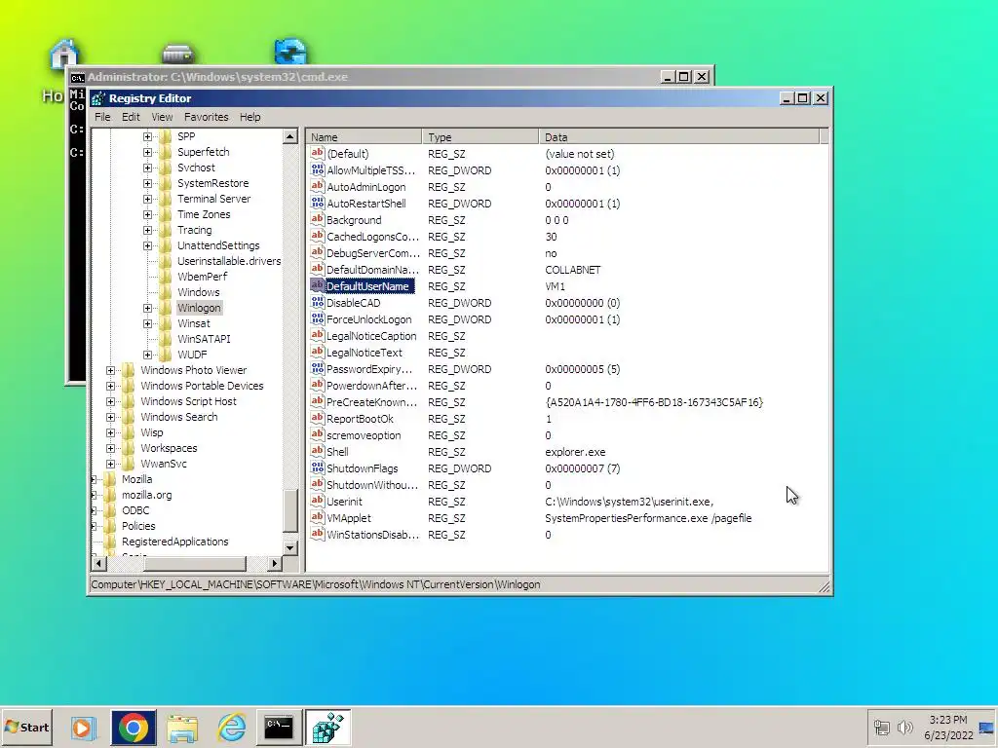
Task: Select the RegisteredApplications key
Action: click(x=175, y=542)
